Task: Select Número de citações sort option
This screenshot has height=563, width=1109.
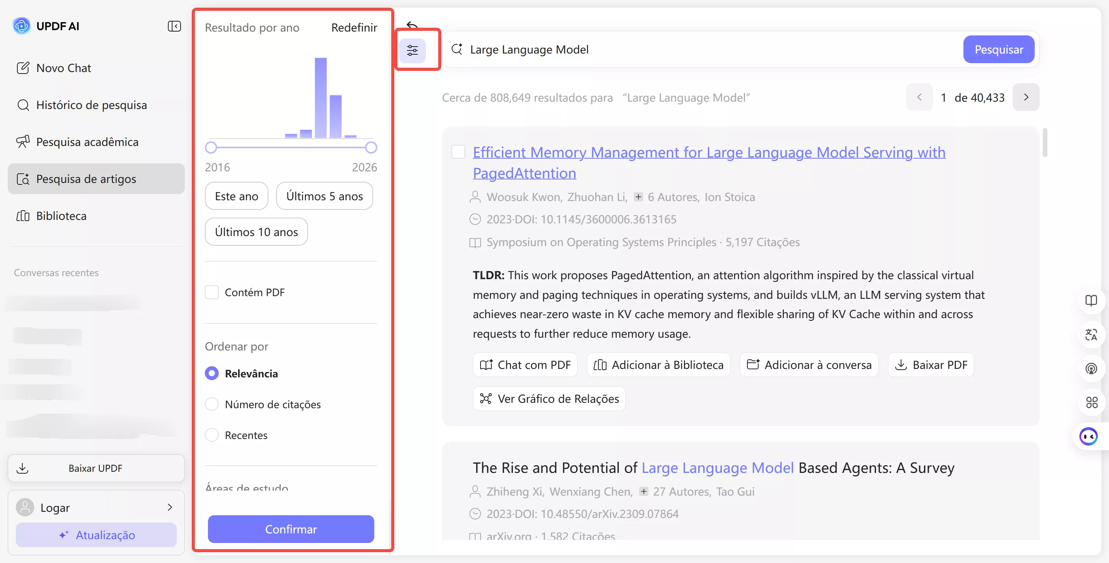Action: pos(212,404)
